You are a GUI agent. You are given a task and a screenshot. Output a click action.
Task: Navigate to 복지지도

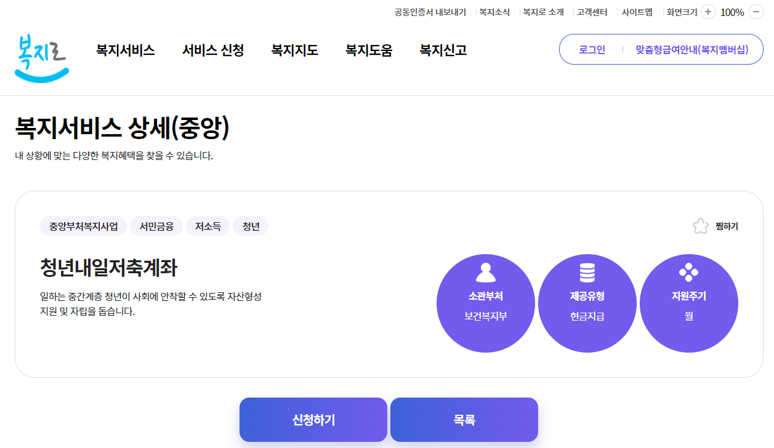[x=294, y=50]
